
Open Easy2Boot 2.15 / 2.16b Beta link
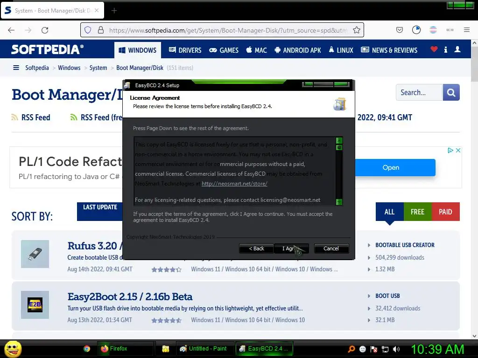(x=130, y=296)
